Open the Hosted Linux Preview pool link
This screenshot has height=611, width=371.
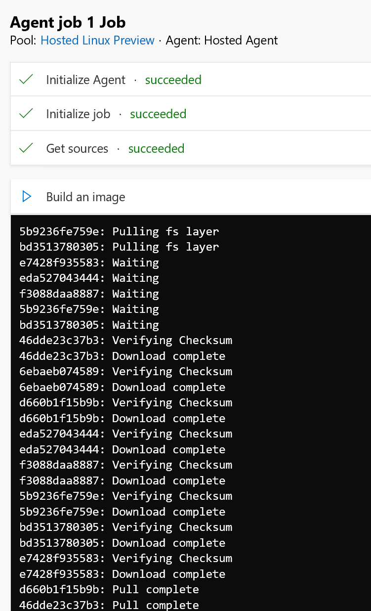[97, 41]
